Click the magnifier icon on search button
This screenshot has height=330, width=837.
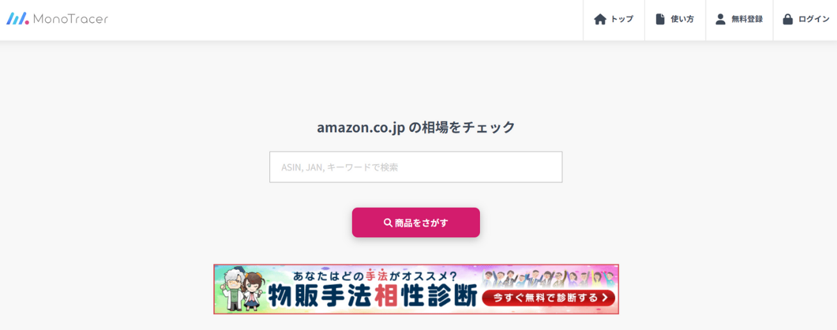388,223
